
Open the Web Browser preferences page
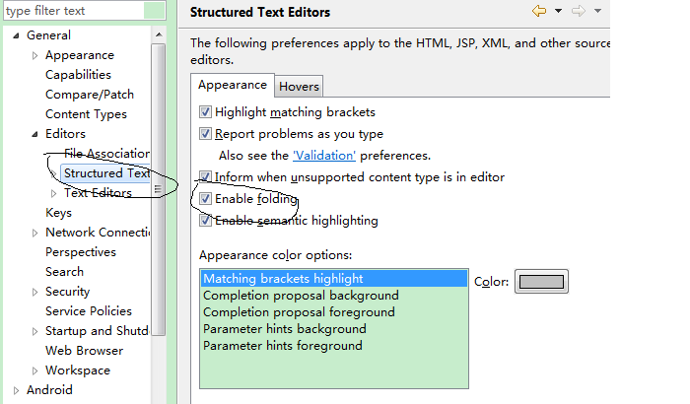[x=84, y=351]
